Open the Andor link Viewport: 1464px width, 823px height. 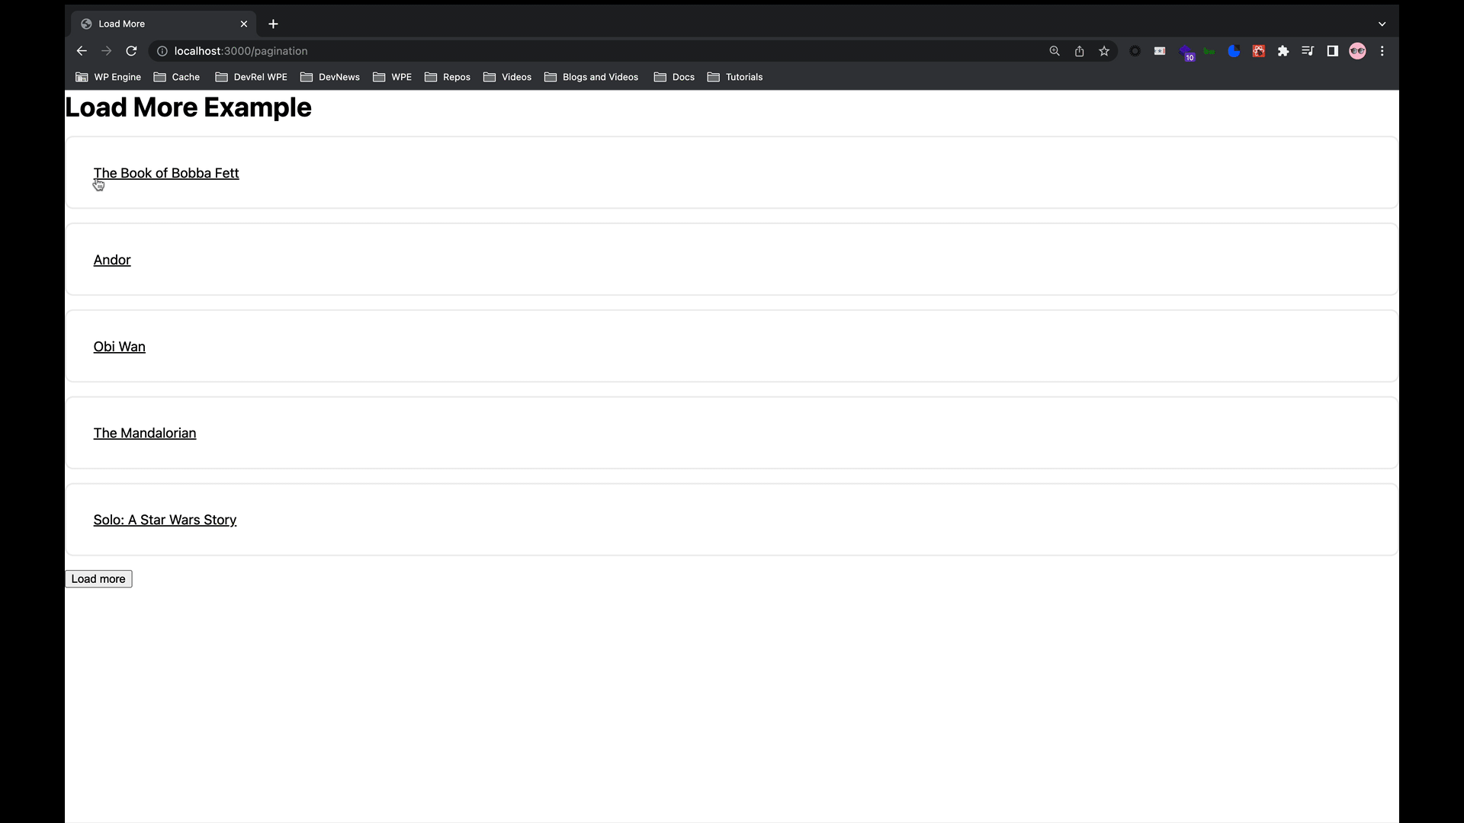(x=111, y=260)
